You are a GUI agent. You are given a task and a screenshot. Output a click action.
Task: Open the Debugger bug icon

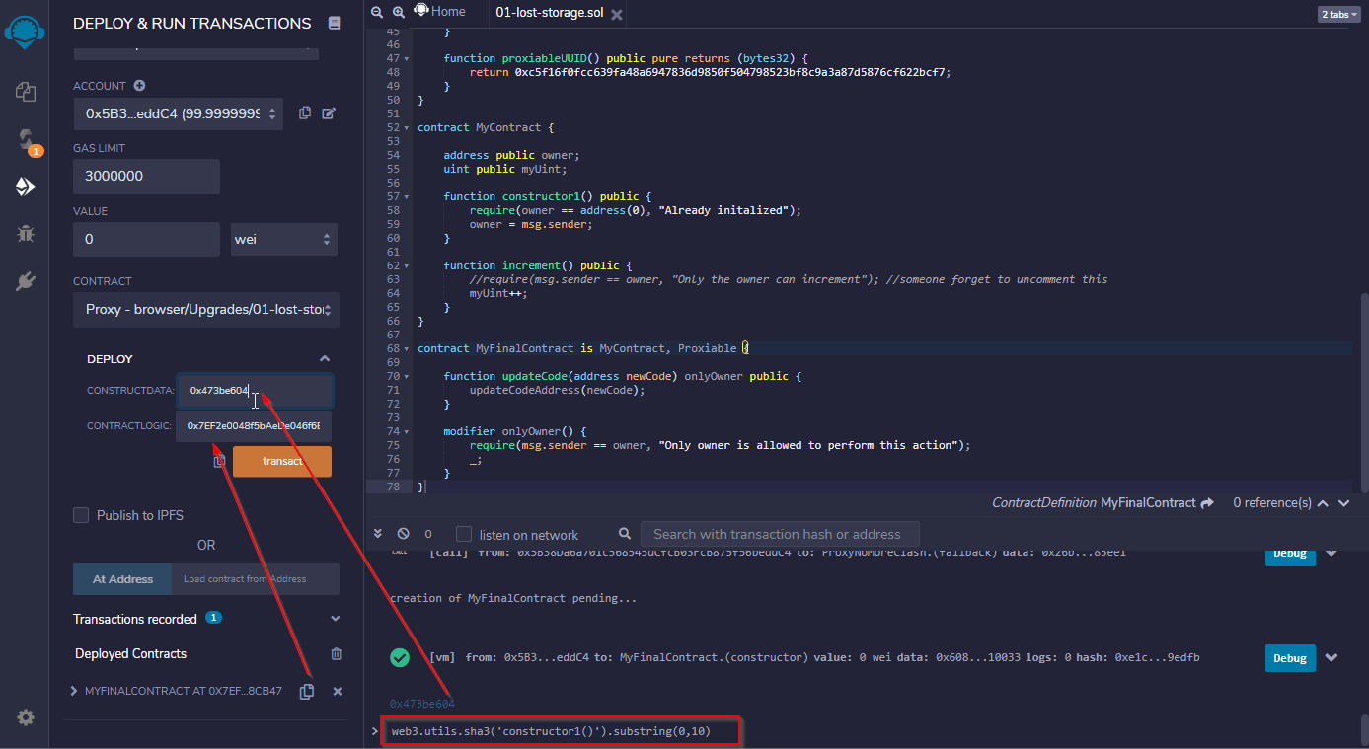click(x=26, y=234)
